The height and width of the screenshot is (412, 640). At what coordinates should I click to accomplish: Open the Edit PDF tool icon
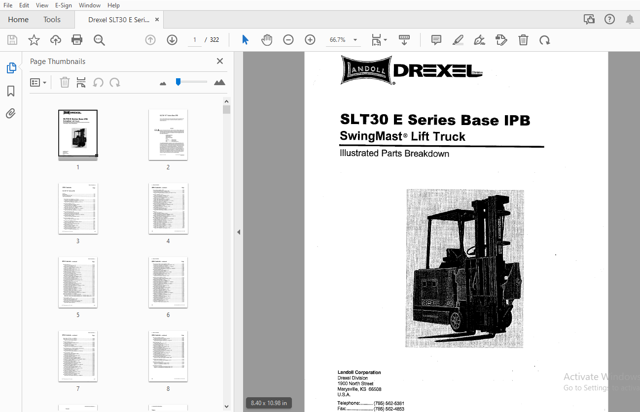pos(501,40)
